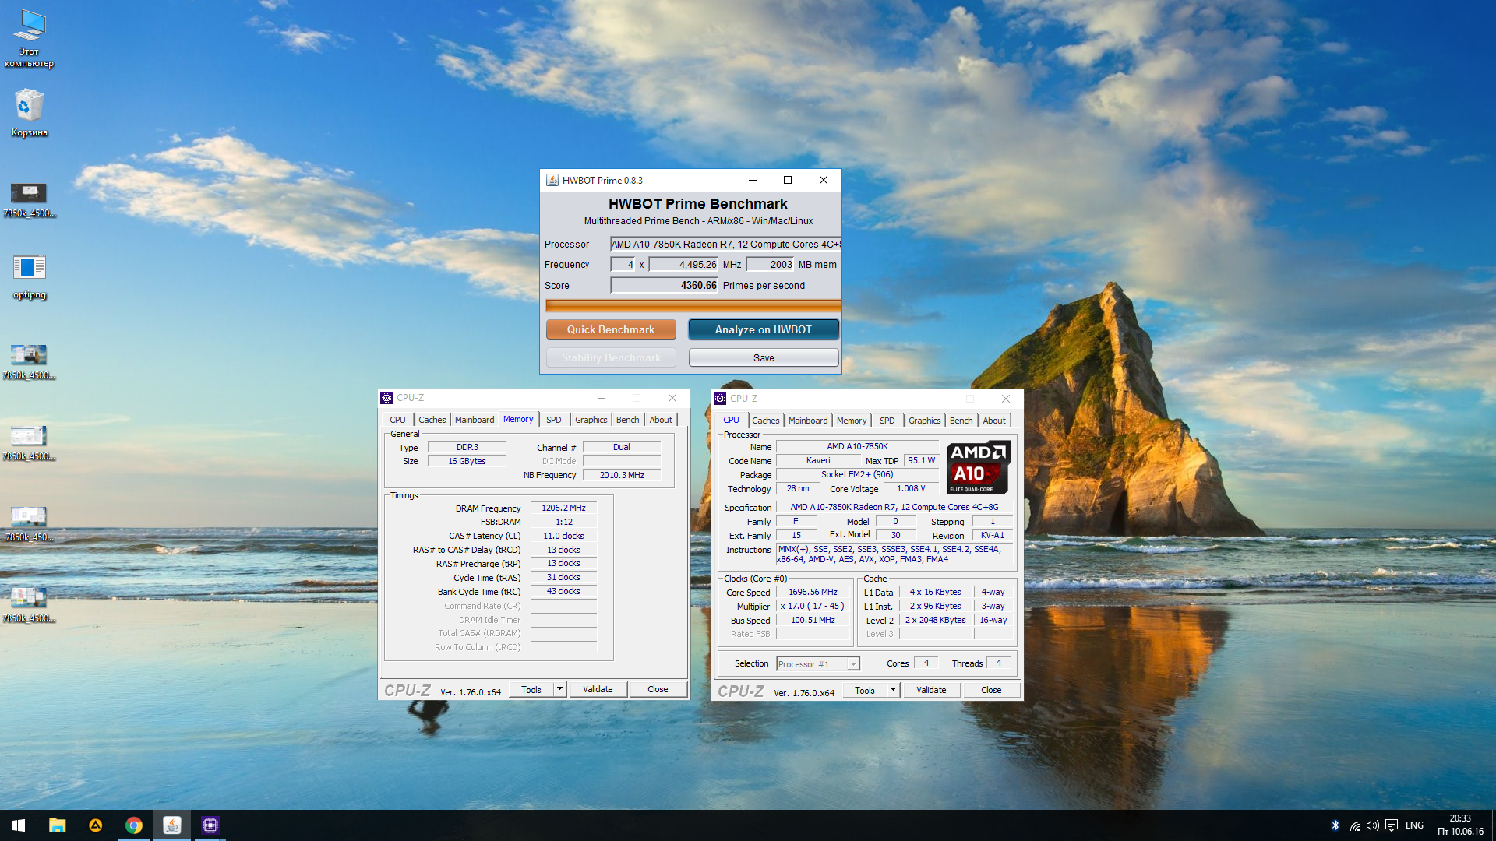Switch to CPU tab in left CPU-Z

click(397, 420)
